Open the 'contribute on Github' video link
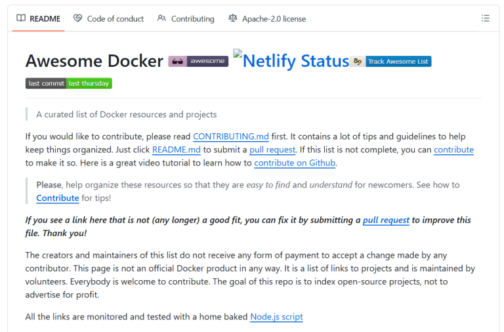Screen dimensions: 504x332 [295, 163]
